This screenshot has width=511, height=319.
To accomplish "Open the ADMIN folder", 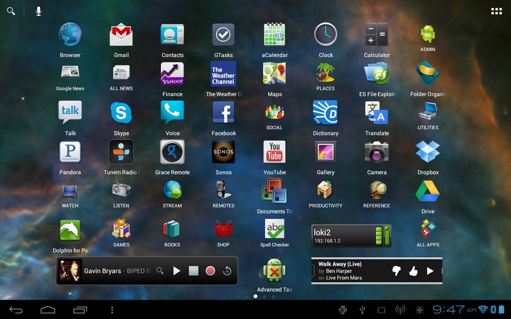I will pyautogui.click(x=428, y=33).
